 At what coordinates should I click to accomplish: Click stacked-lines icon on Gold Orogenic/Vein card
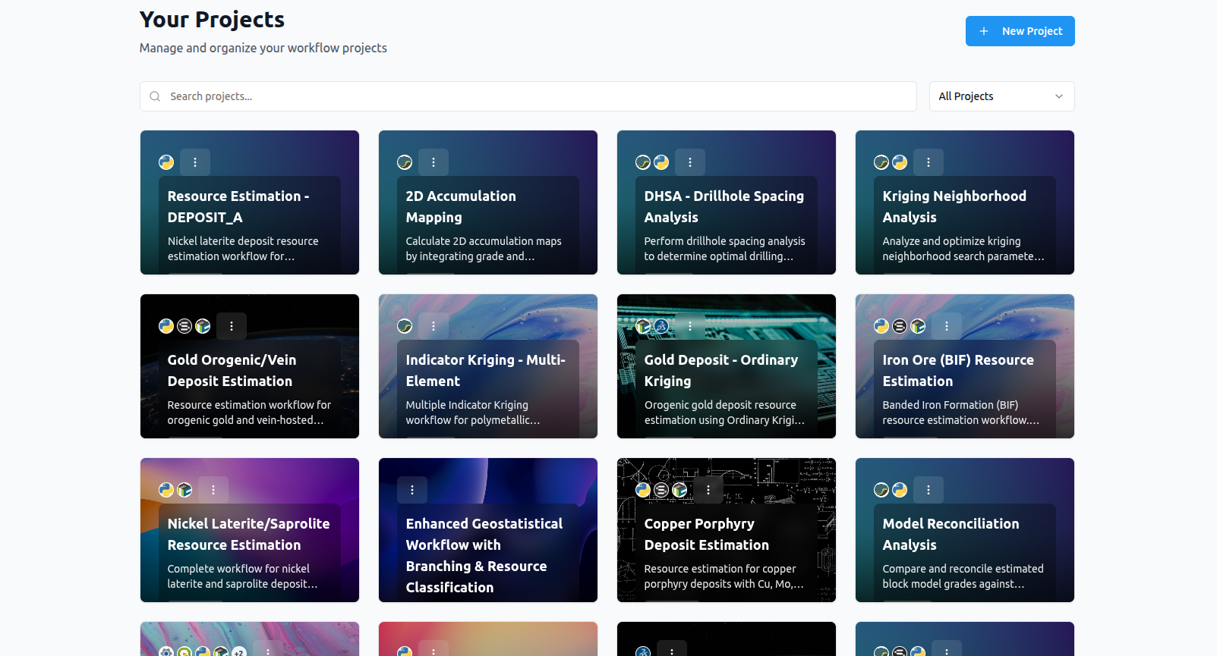[184, 326]
